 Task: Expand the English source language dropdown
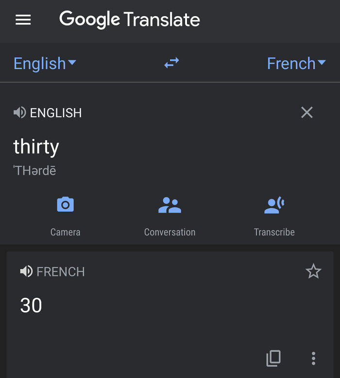click(45, 63)
